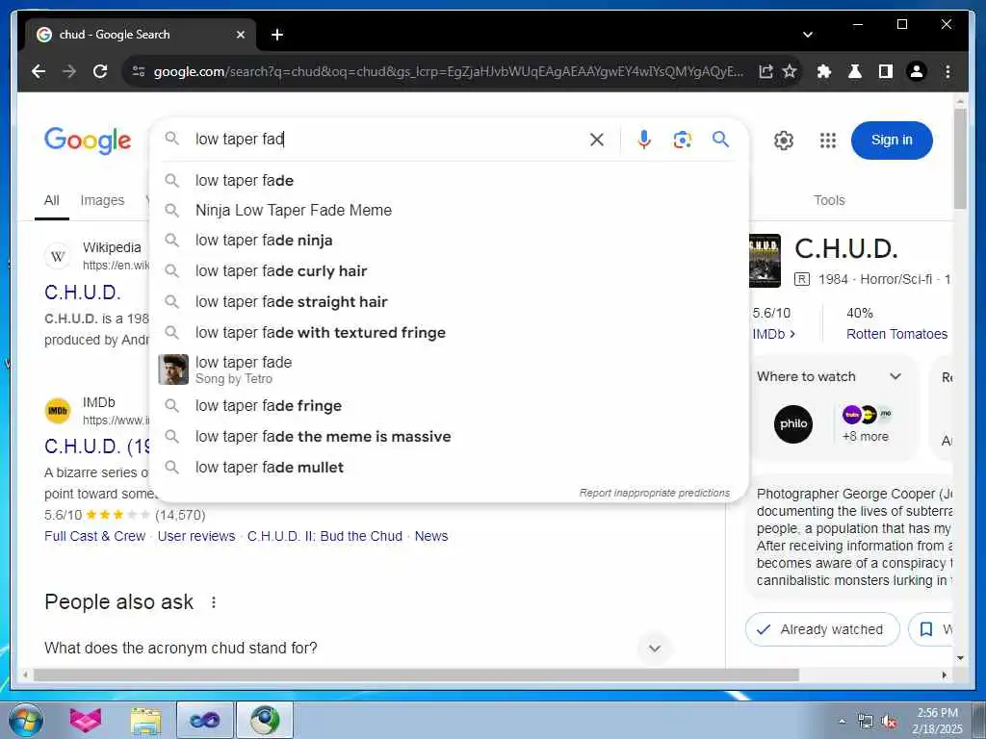Image resolution: width=986 pixels, height=739 pixels.
Task: Expand Where to watch section
Action: (895, 376)
